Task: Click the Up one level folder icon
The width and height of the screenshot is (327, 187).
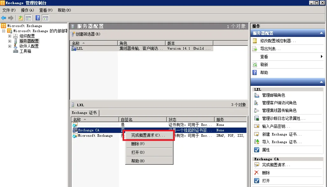Action: click(x=20, y=18)
